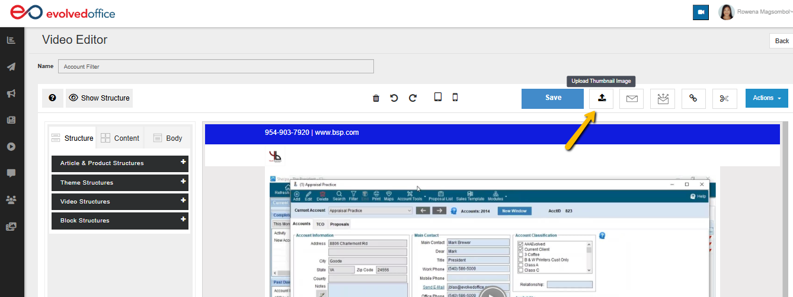Screen dimensions: 793x297
Task: Expand Block Structures
Action: [120, 221]
